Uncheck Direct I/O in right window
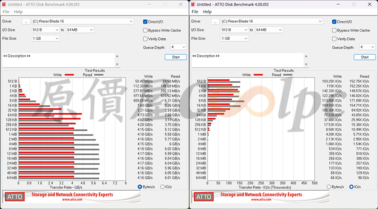The image size is (378, 209). [334, 22]
